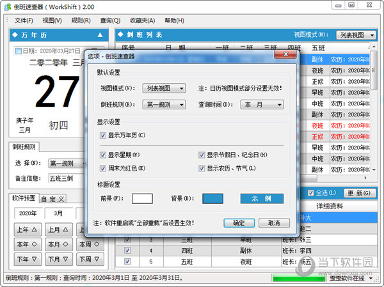This screenshot has height=287, width=384.
Task: Click the 下月 ▽ button
Action: tap(59, 259)
